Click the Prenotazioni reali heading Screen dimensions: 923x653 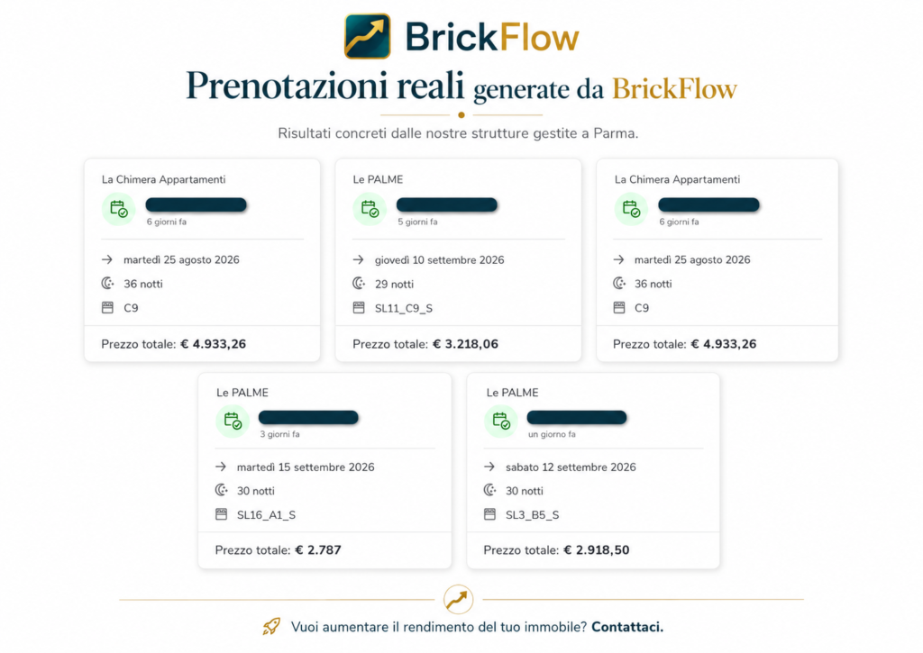click(324, 86)
